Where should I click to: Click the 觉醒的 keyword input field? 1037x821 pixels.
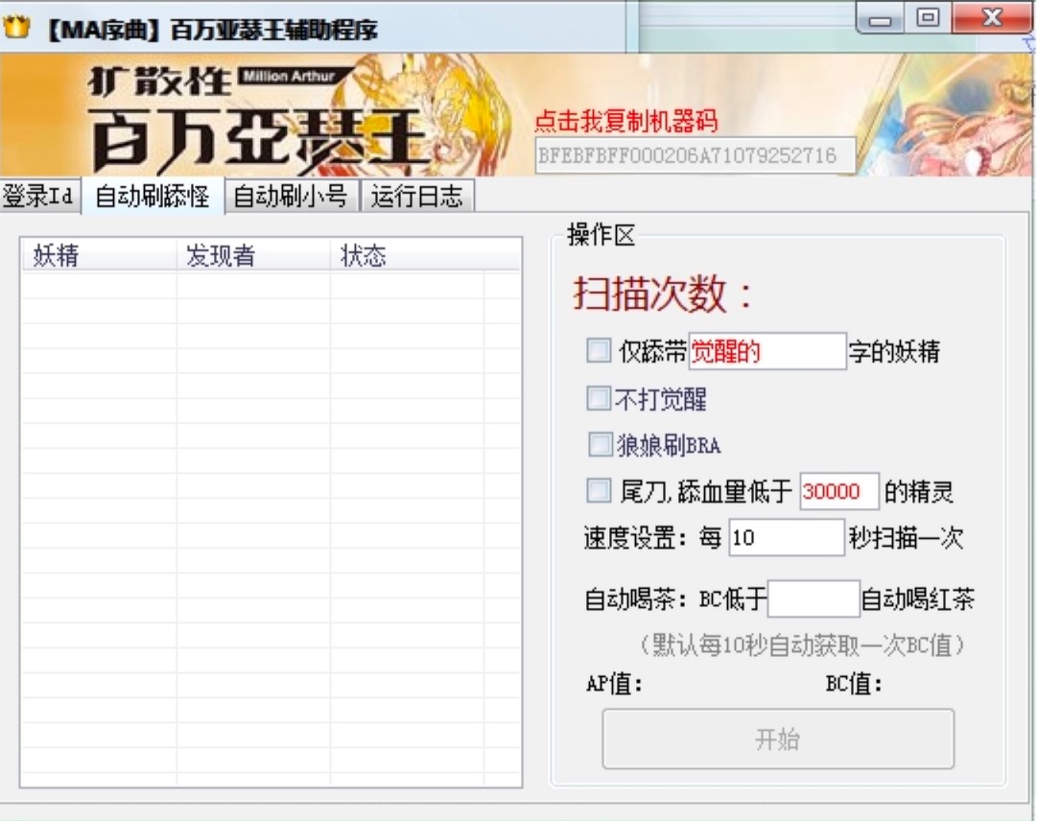click(767, 351)
